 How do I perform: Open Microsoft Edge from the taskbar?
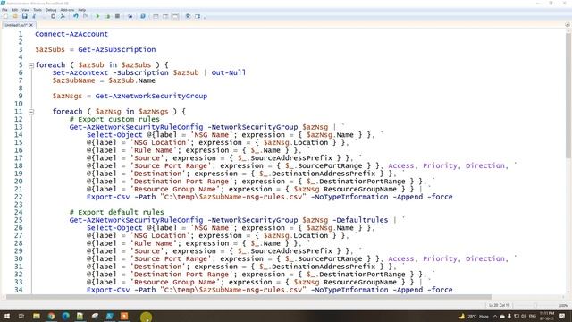65,316
